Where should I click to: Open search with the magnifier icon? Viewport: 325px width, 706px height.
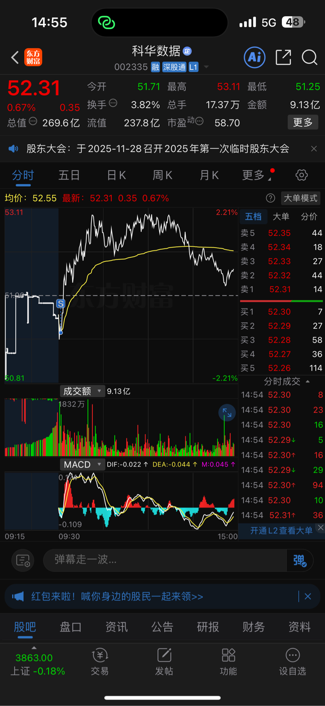[309, 57]
